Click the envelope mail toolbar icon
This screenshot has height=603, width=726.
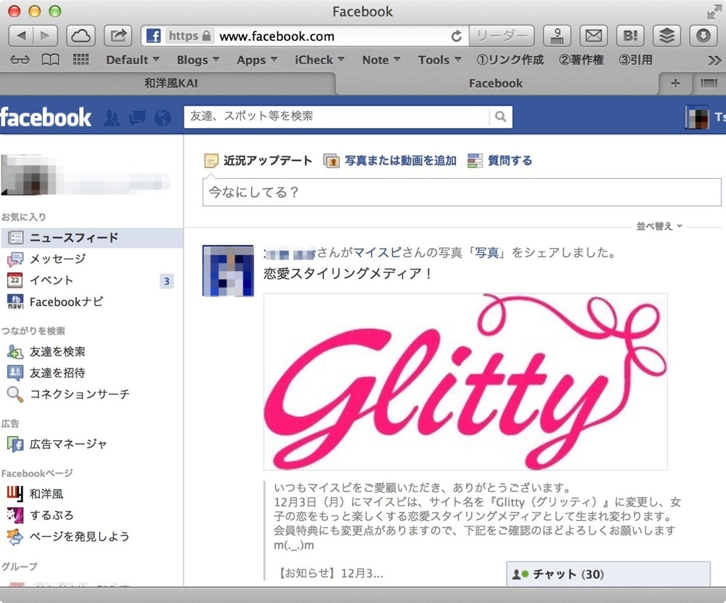click(x=594, y=36)
